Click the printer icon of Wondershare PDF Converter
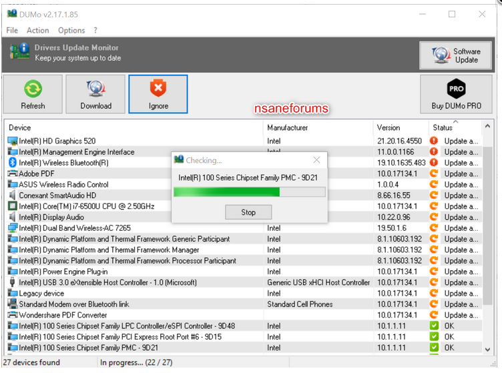 pyautogui.click(x=13, y=315)
